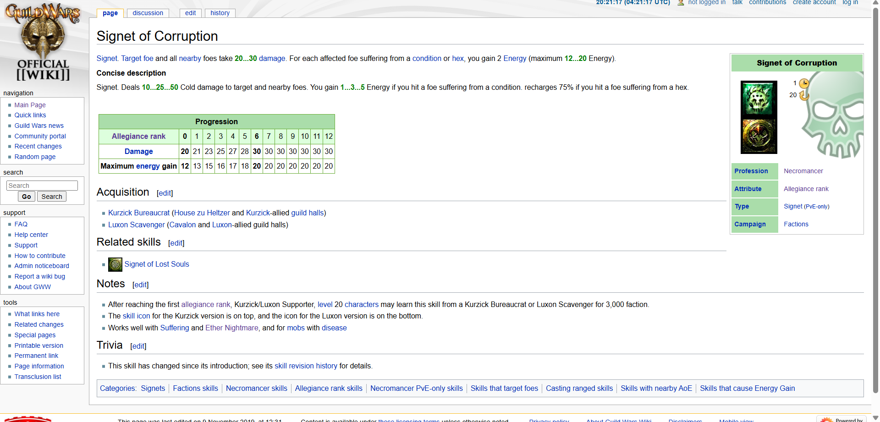
Task: Select the page tab
Action: pos(110,13)
